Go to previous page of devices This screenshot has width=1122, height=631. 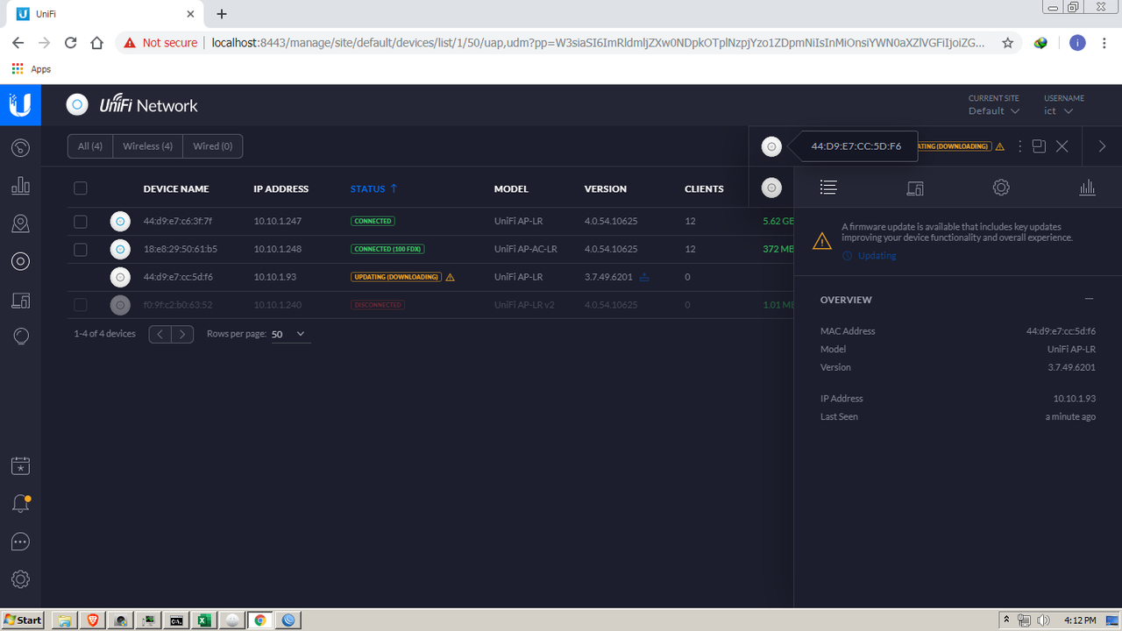[160, 334]
